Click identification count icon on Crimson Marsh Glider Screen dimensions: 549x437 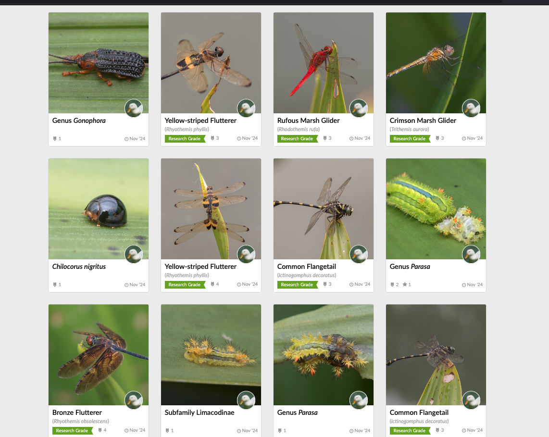click(437, 138)
